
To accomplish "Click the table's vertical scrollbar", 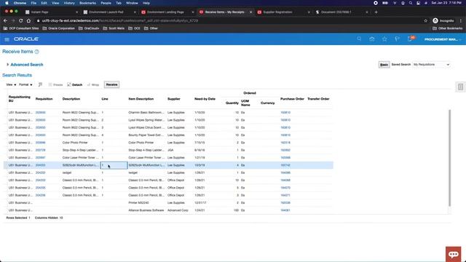I will point(449,158).
